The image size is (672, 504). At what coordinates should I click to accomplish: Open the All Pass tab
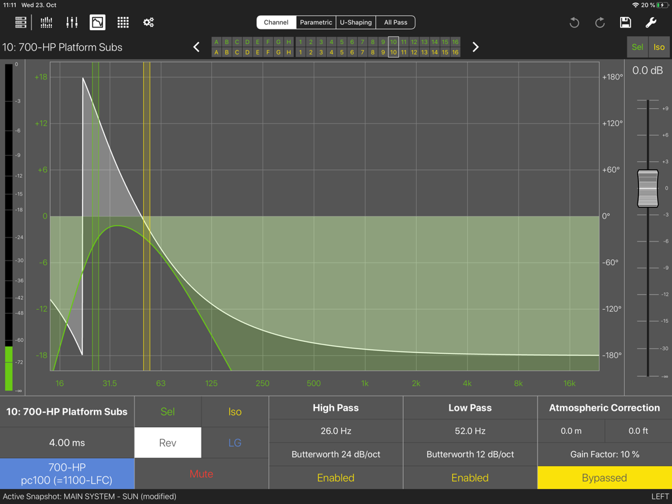tap(395, 22)
